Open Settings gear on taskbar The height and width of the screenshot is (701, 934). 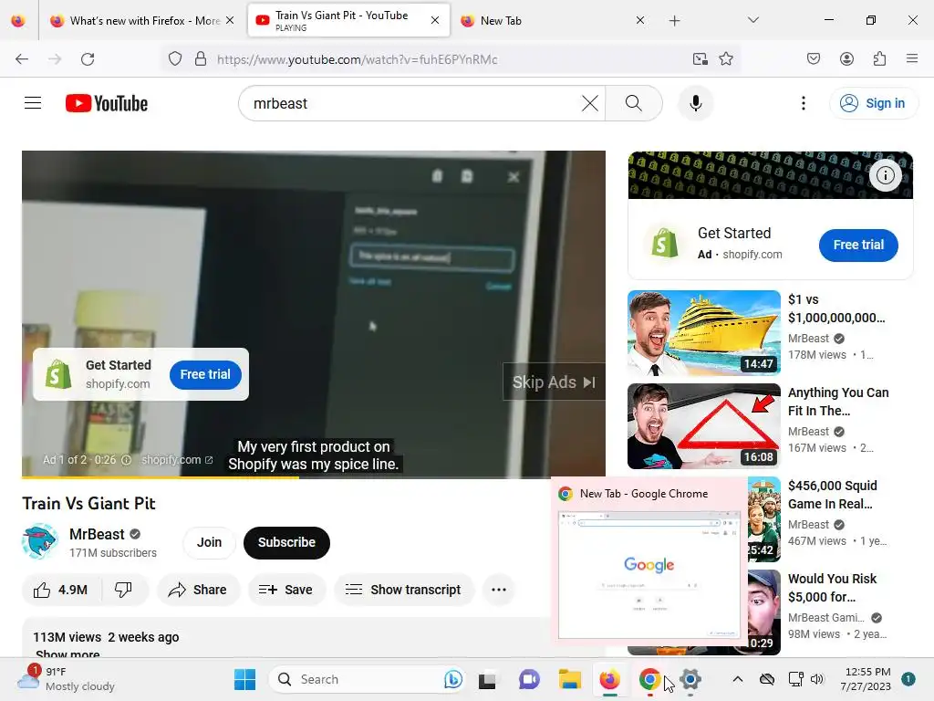pyautogui.click(x=690, y=679)
